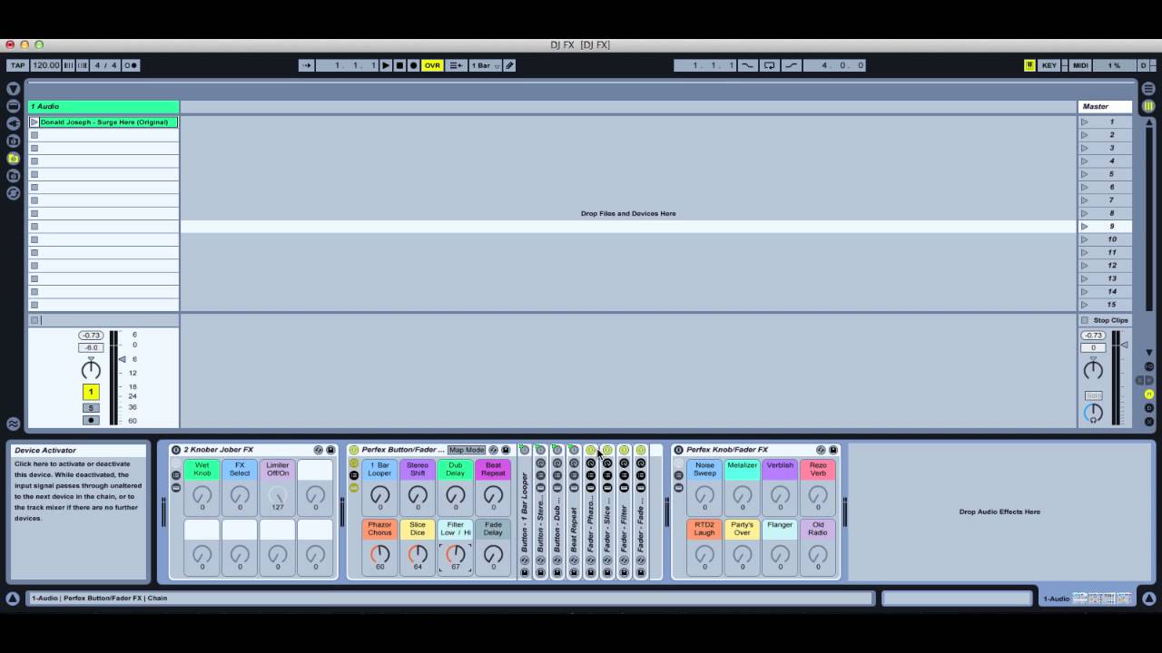Toggle Perfex Button/Fader device activator

coord(354,450)
